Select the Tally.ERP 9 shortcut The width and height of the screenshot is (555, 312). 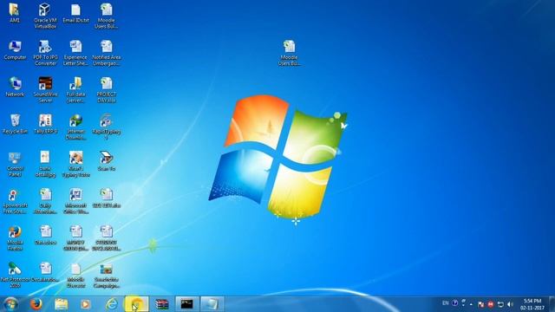coord(45,124)
